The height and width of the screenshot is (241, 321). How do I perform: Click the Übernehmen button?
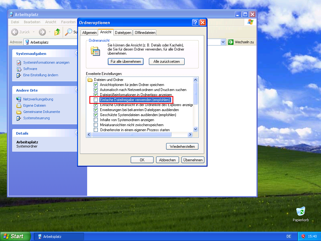click(193, 160)
